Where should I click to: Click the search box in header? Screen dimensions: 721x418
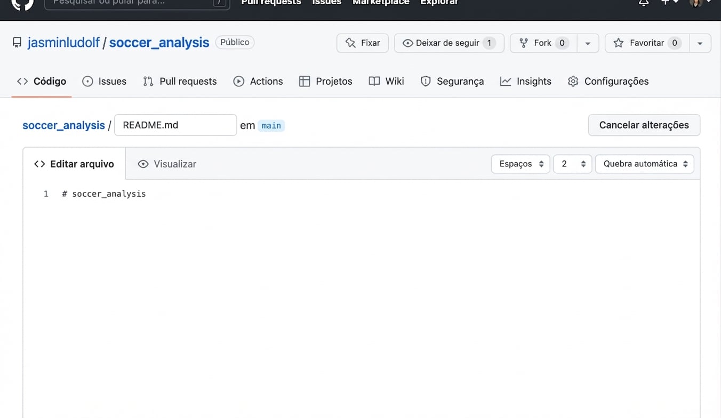(137, 3)
